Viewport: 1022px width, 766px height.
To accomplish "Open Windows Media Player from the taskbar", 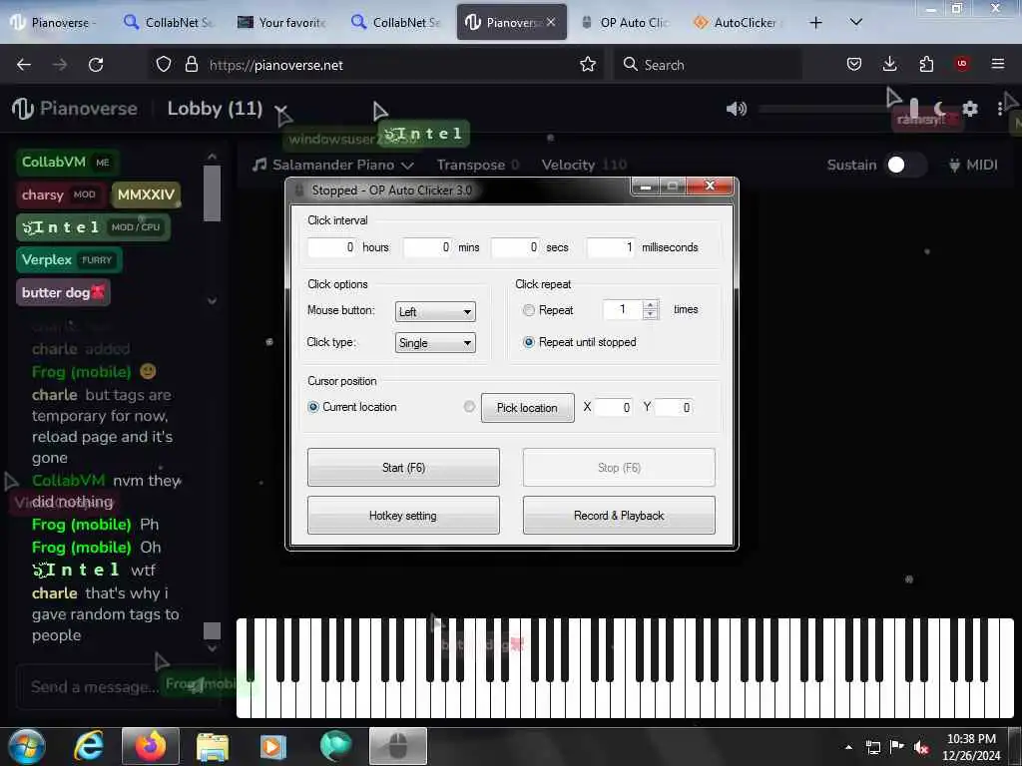I will (x=273, y=746).
